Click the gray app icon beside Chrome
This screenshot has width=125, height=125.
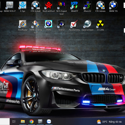point(40,122)
